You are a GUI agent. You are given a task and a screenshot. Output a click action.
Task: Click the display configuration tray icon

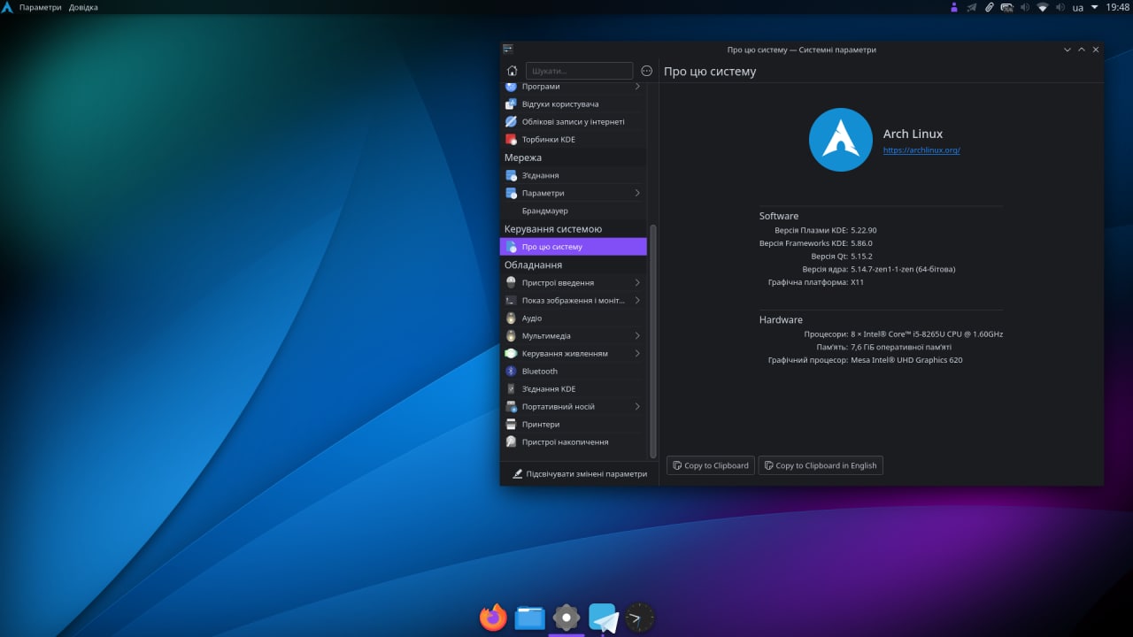1006,7
